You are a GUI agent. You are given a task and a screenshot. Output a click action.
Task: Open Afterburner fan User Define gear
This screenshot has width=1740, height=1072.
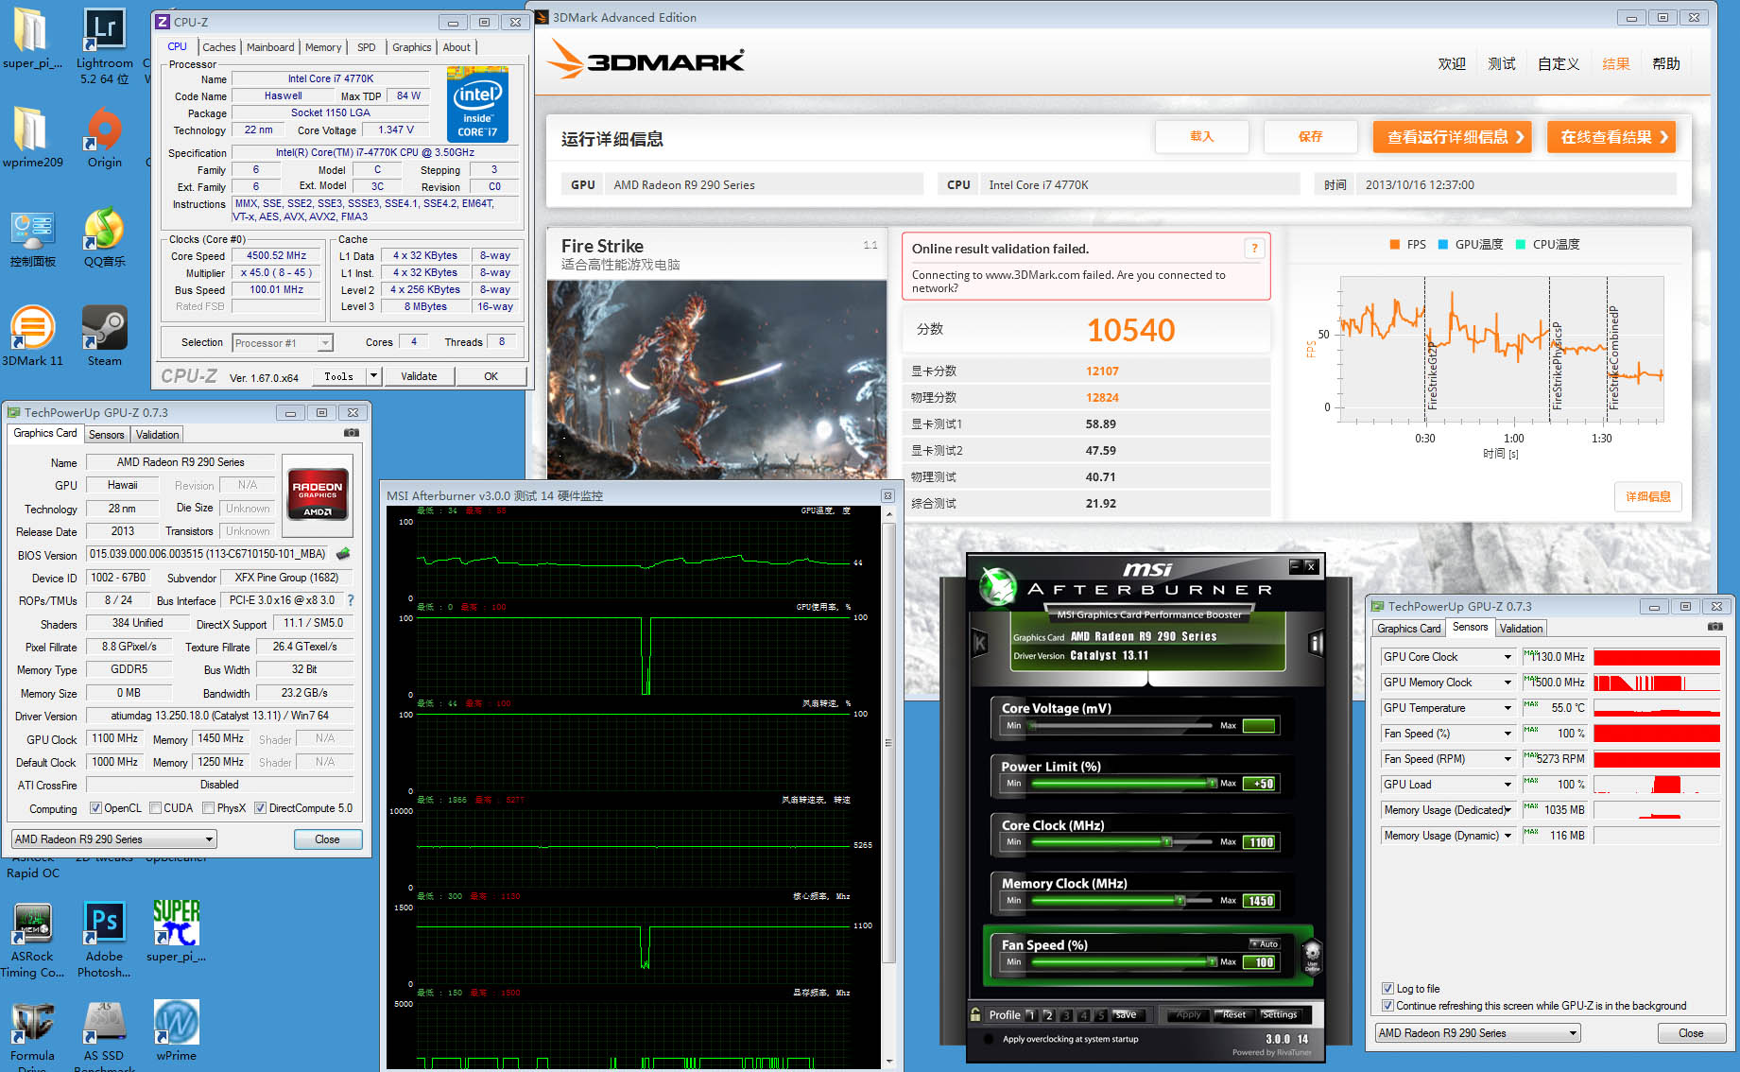1312,956
